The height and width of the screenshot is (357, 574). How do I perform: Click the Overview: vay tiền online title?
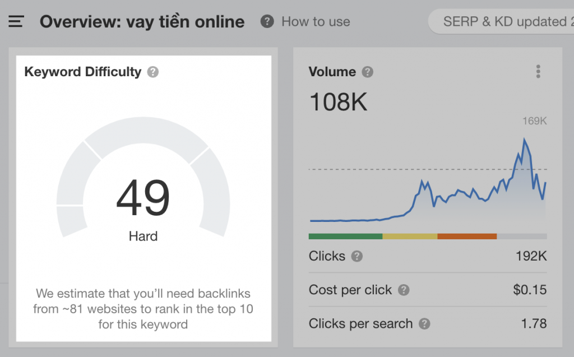pos(142,22)
